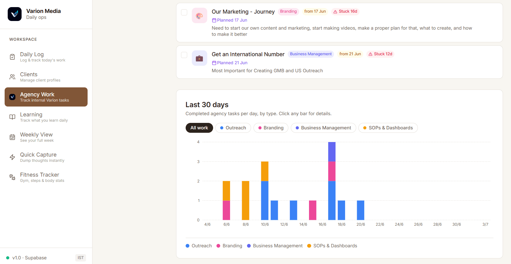Click Business Management legend entry below the chart
Image resolution: width=511 pixels, height=264 pixels.
pyautogui.click(x=275, y=246)
